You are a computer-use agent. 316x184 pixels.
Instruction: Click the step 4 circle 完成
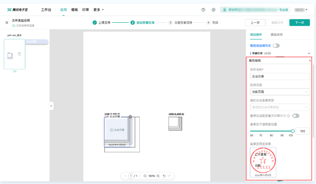208,23
